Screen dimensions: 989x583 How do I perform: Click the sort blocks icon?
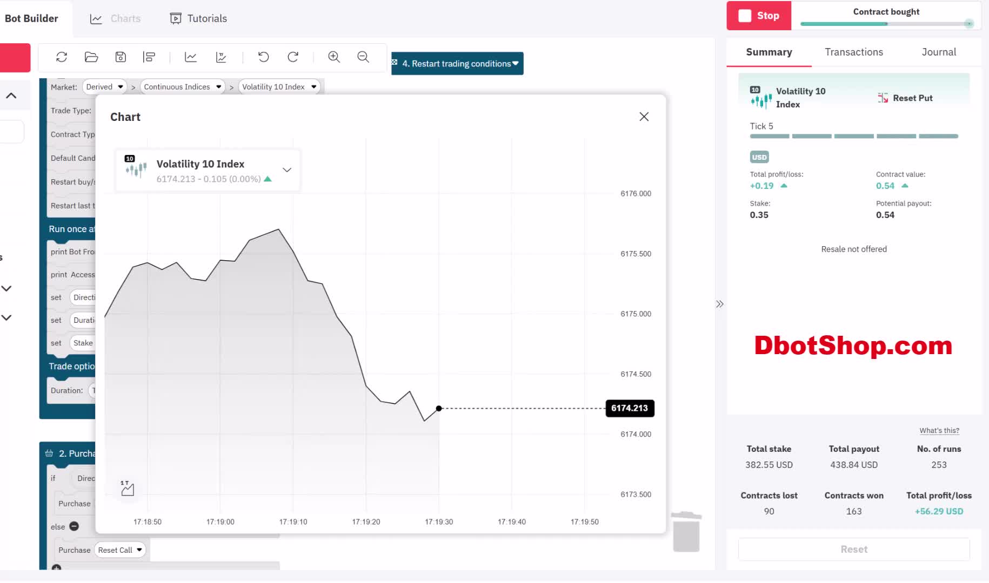149,57
